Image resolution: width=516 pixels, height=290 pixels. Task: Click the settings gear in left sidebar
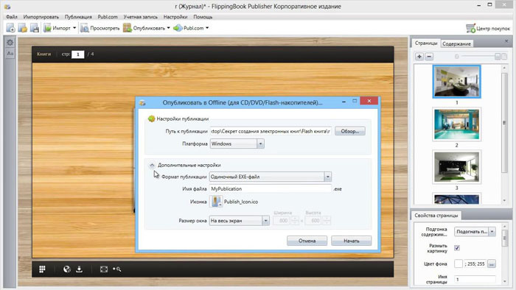[x=10, y=43]
